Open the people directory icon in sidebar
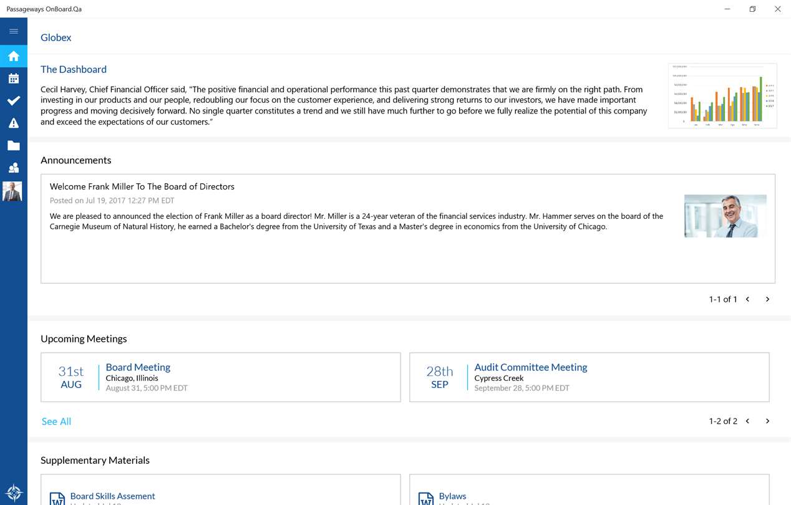The image size is (791, 505). point(14,168)
